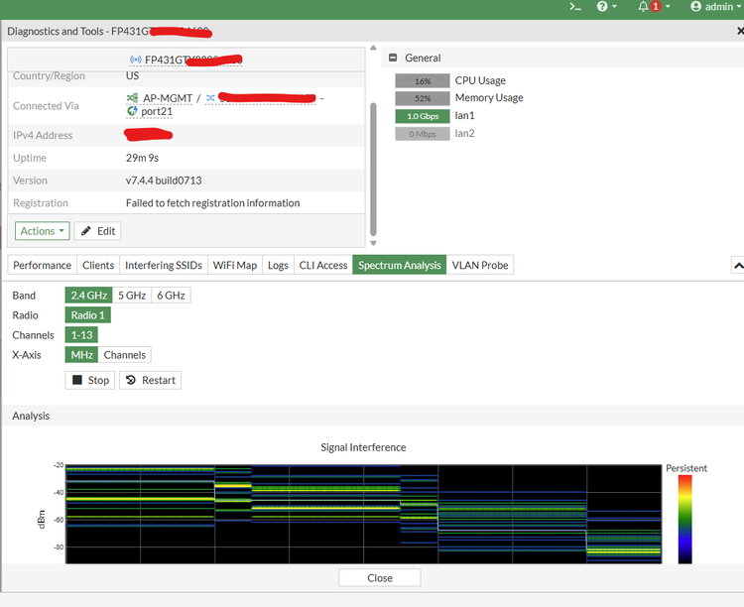Screen dimensions: 744x607
Task: Stop the spectrum analysis scan
Action: coord(90,380)
